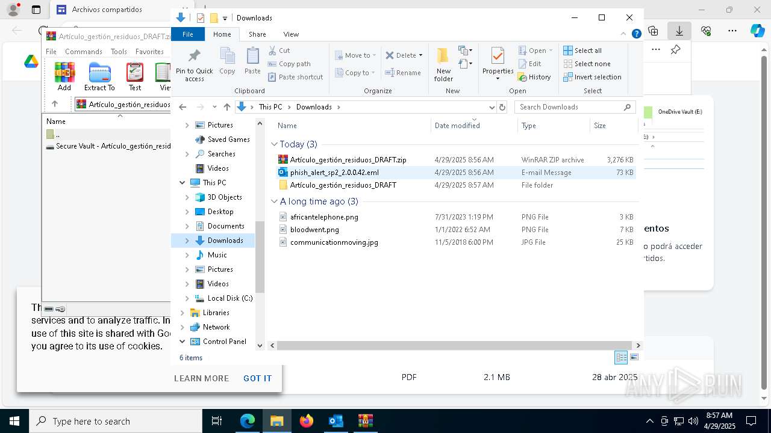
Task: Click the History ribbon command
Action: click(x=534, y=77)
